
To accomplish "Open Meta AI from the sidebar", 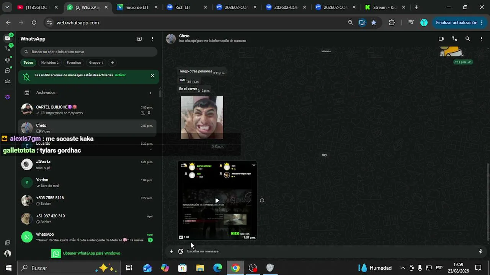I will [8, 97].
